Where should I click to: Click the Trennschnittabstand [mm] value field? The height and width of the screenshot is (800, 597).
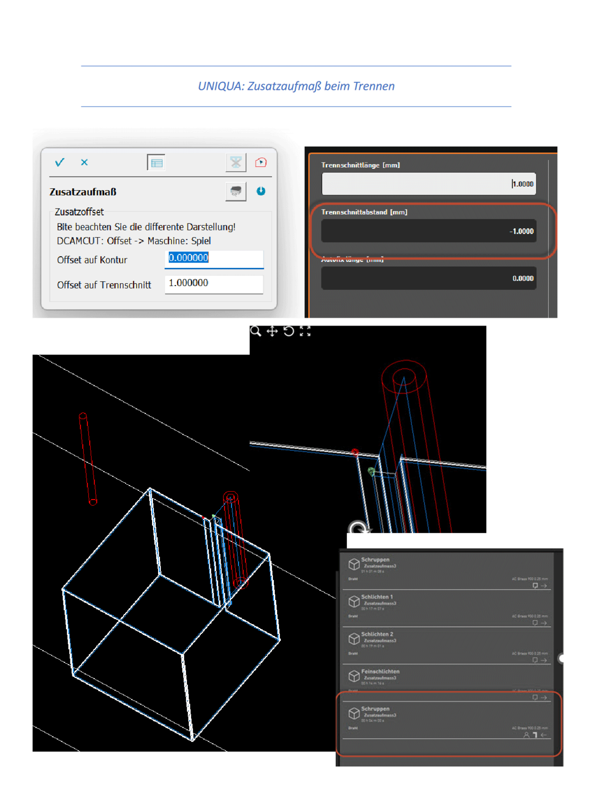coord(428,231)
